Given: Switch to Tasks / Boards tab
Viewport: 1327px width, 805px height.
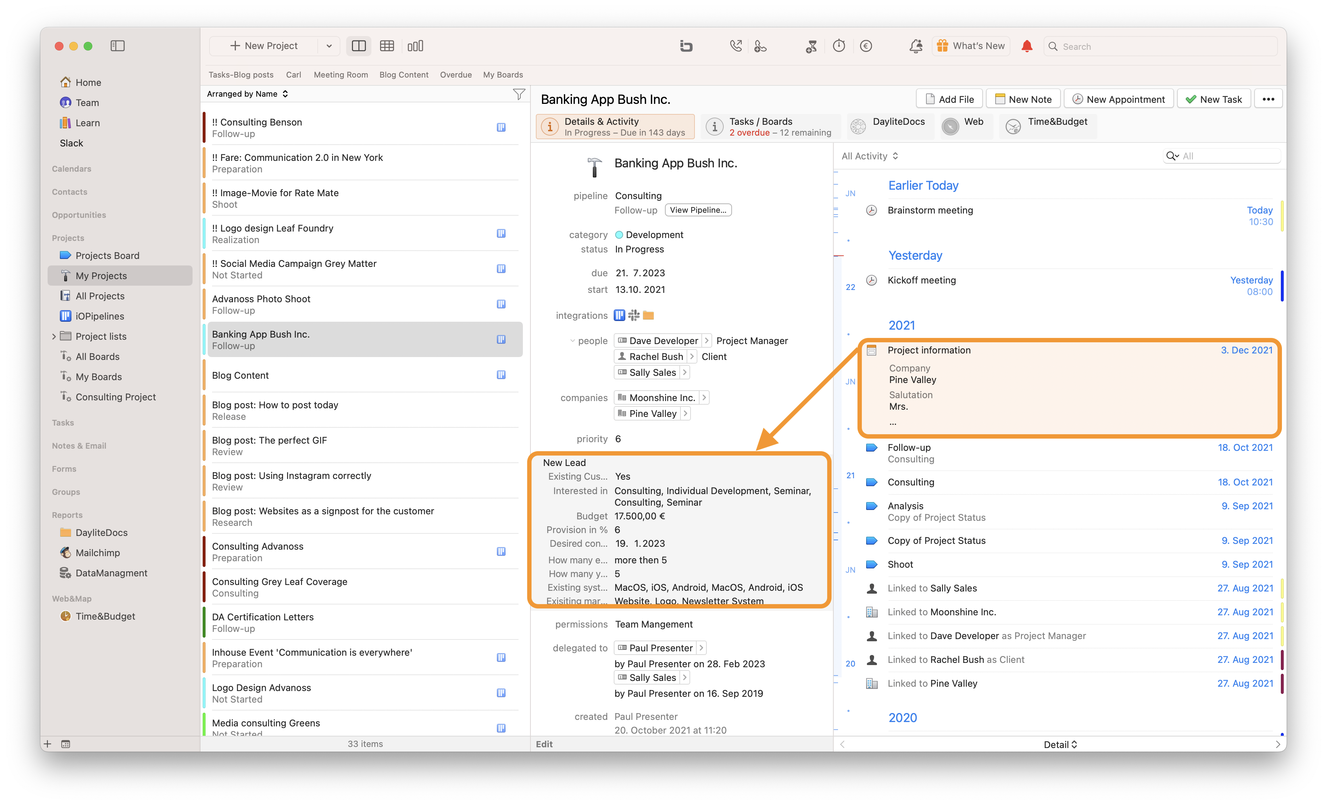Looking at the screenshot, I should [x=770, y=127].
